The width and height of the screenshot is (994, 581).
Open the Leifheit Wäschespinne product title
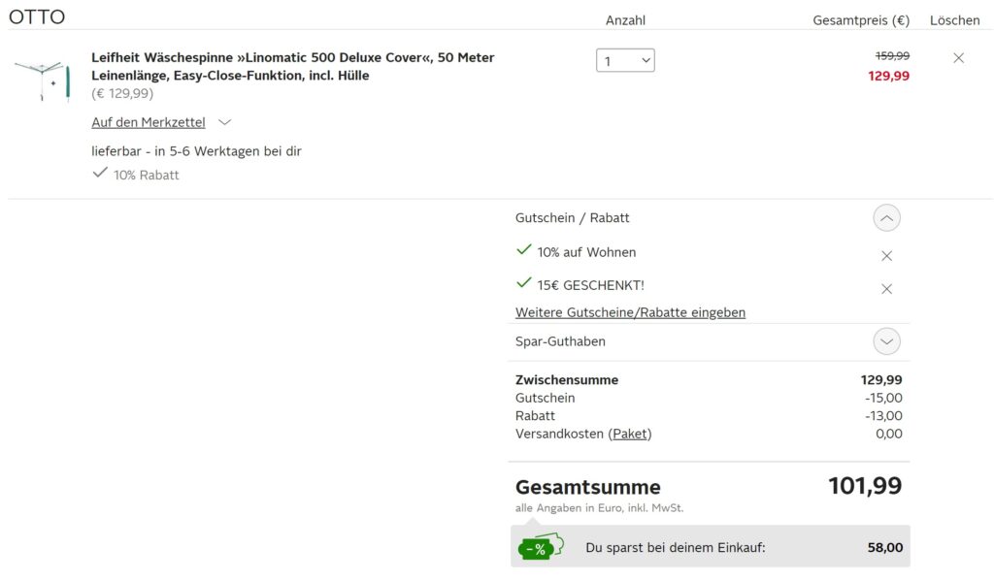click(x=293, y=66)
